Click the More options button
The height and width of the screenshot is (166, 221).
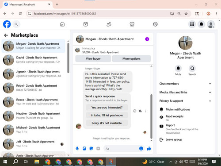coord(131,58)
